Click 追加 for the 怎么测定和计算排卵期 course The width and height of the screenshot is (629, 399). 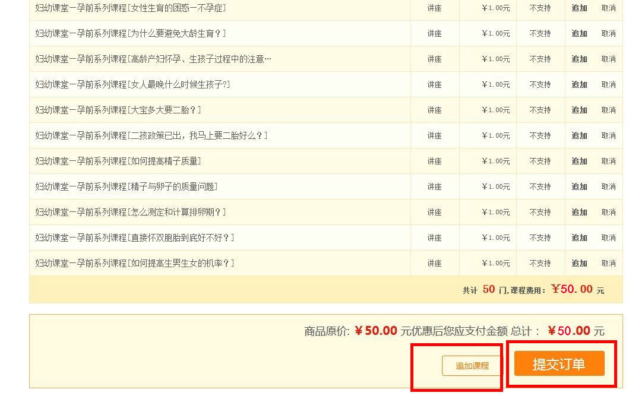coord(579,212)
